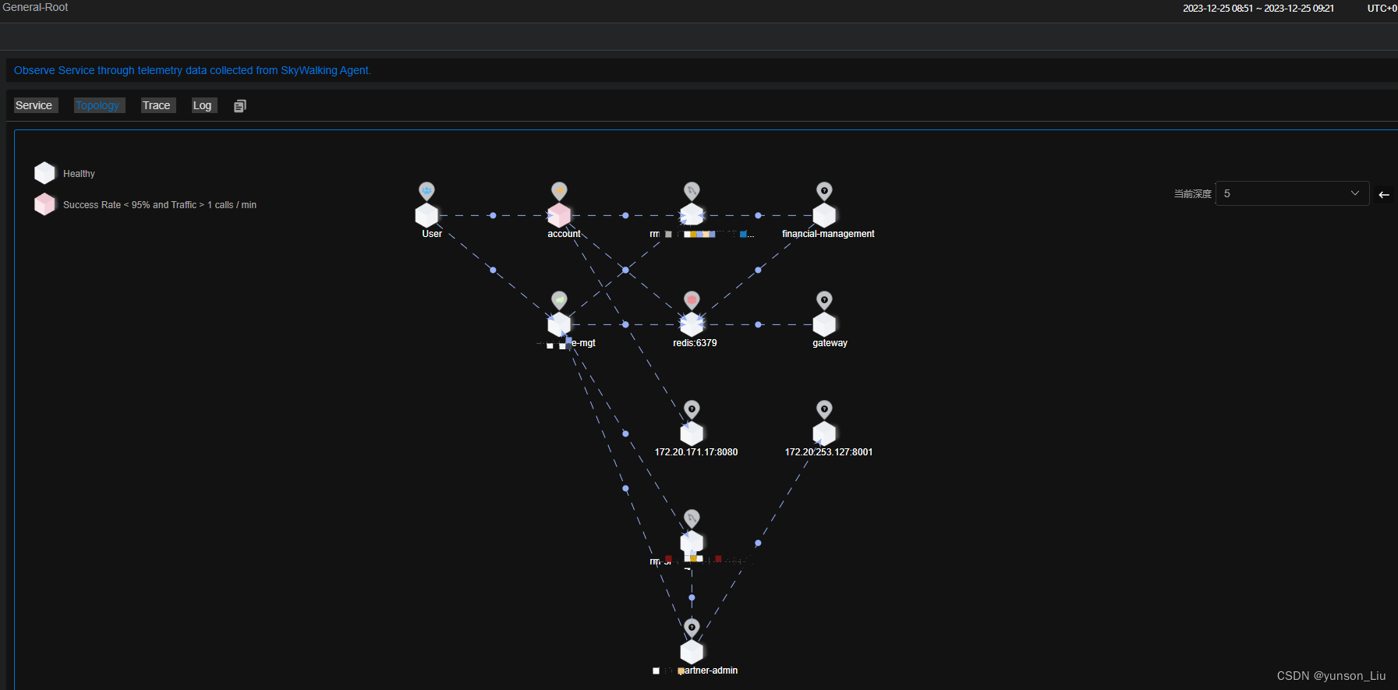
Task: Select the 172.20.253.127:8001 node hexagon
Action: pos(824,433)
